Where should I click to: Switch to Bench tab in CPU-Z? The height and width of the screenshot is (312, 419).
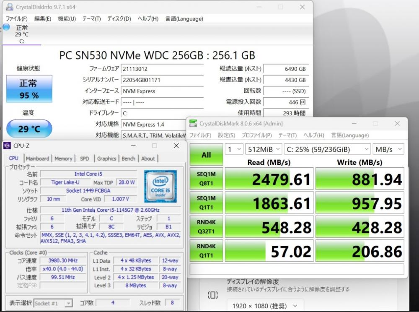tap(128, 159)
